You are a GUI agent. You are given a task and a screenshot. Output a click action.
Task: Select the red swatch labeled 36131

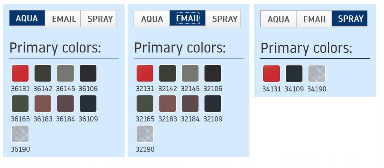pyautogui.click(x=20, y=73)
